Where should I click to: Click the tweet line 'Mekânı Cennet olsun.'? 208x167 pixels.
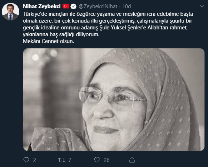[x=48, y=41]
